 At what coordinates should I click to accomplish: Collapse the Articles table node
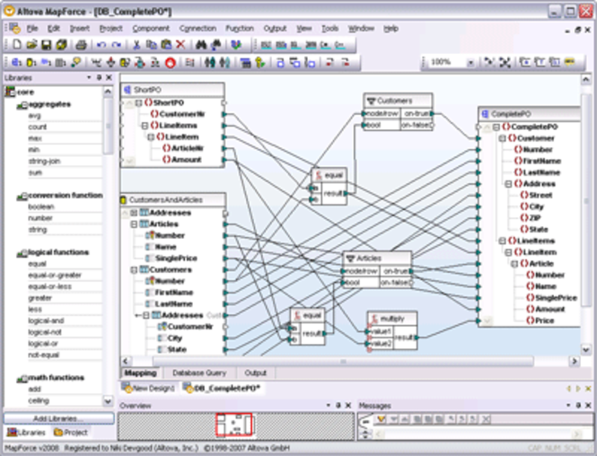click(134, 224)
